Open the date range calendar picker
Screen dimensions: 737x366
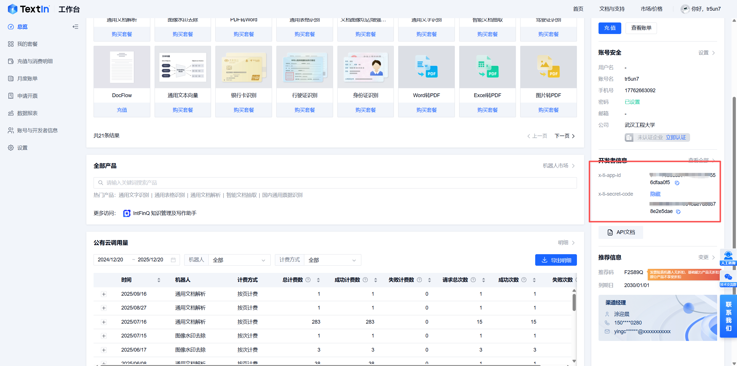point(173,260)
